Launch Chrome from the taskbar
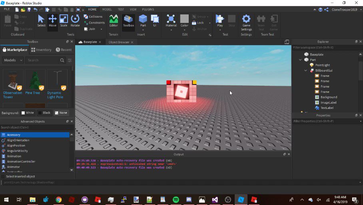 pos(59,200)
